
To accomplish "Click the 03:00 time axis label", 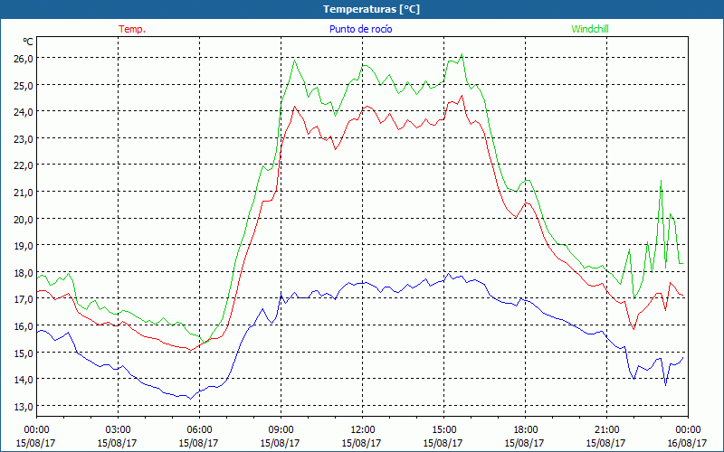I will coord(118,430).
